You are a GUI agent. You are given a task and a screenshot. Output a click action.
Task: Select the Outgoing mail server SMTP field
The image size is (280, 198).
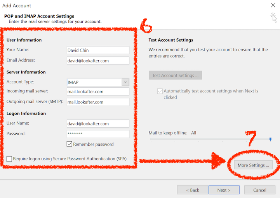[x=98, y=102]
